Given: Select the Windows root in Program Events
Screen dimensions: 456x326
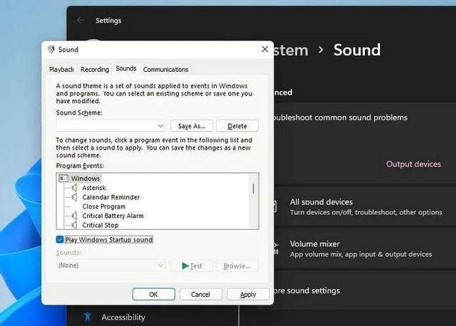Looking at the screenshot, I should coord(85,178).
